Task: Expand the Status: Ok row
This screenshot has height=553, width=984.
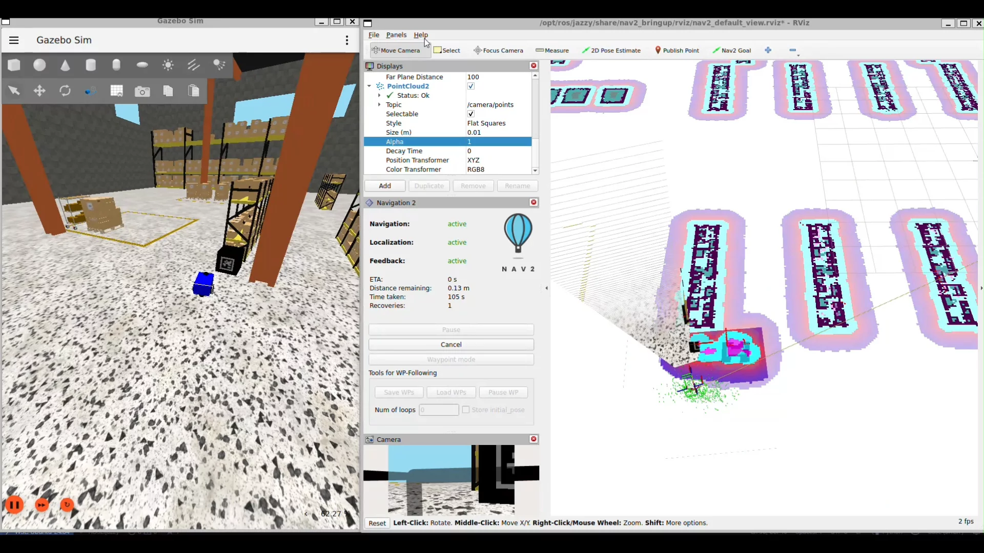Action: [379, 95]
